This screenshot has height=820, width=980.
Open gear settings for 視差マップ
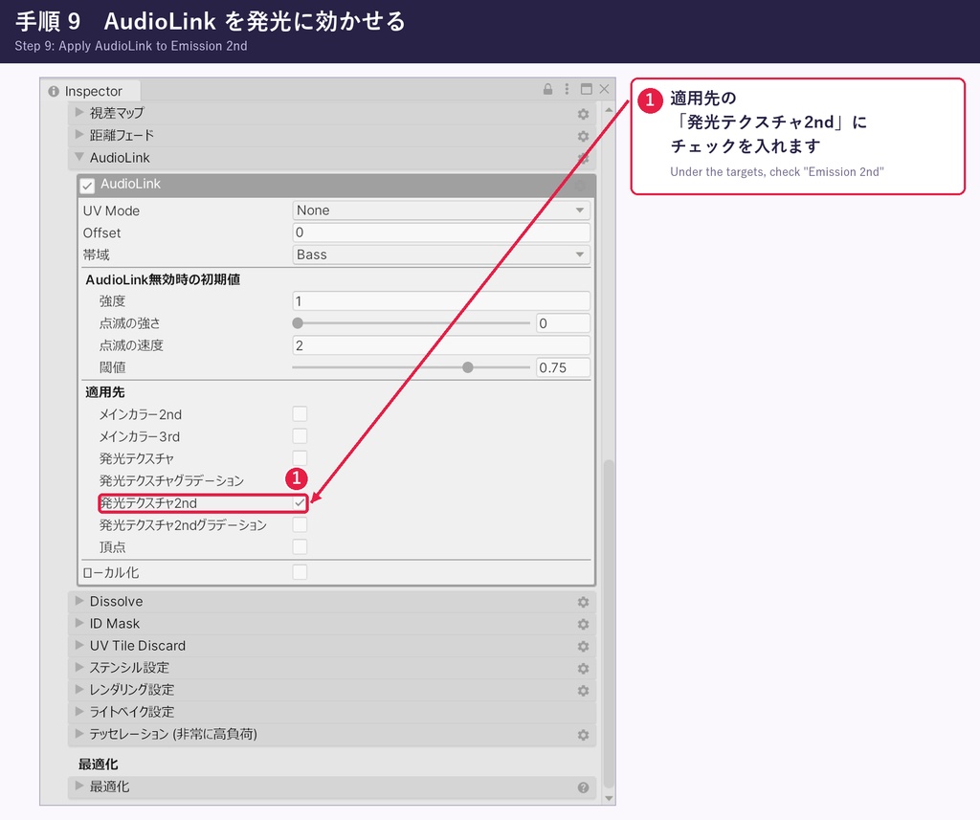(583, 114)
